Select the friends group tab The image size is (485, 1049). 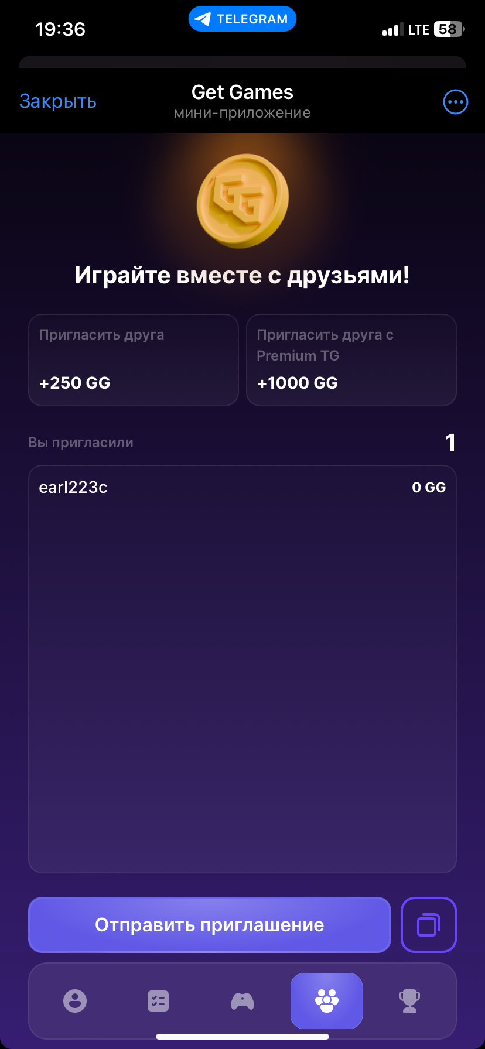326,1001
